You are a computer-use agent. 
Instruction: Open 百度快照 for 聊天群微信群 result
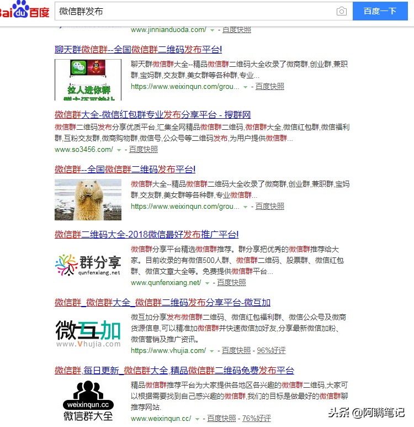pos(270,87)
